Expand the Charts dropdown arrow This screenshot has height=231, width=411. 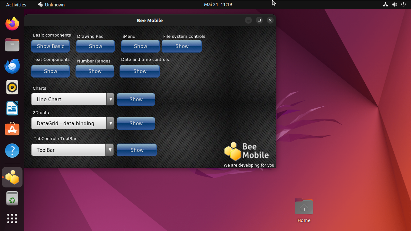110,99
